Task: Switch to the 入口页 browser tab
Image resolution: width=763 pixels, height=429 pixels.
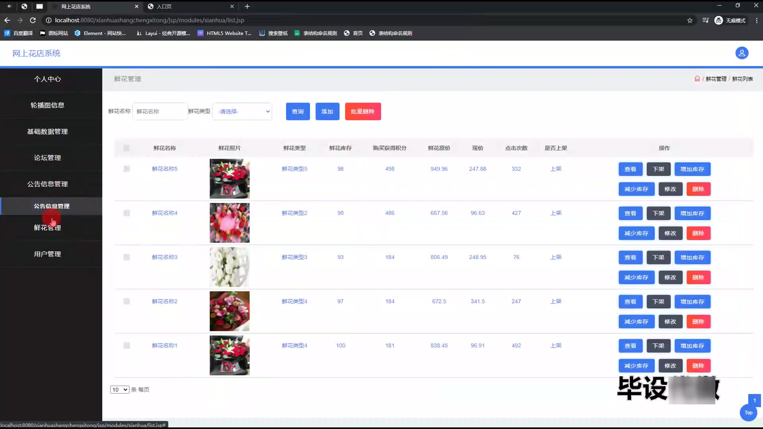Action: 191,6
